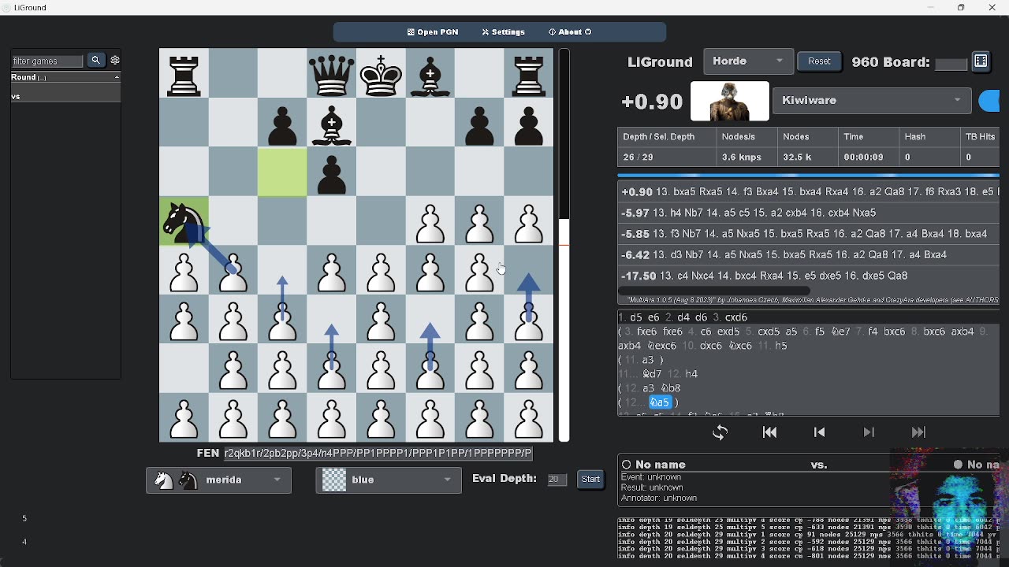The width and height of the screenshot is (1009, 567).
Task: Open the Horde variant dropdown
Action: 749,61
